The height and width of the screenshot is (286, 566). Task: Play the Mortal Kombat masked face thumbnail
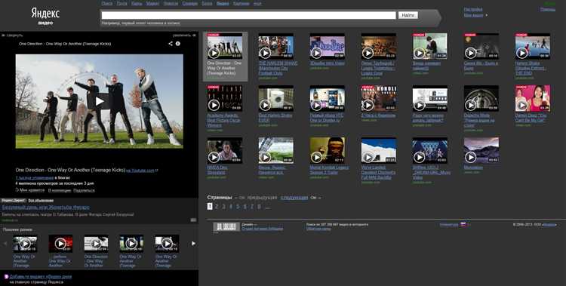pyautogui.click(x=327, y=150)
